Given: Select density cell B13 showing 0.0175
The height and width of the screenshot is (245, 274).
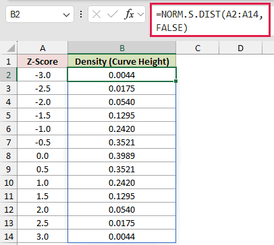Looking at the screenshot, I should pyautogui.click(x=122, y=223).
